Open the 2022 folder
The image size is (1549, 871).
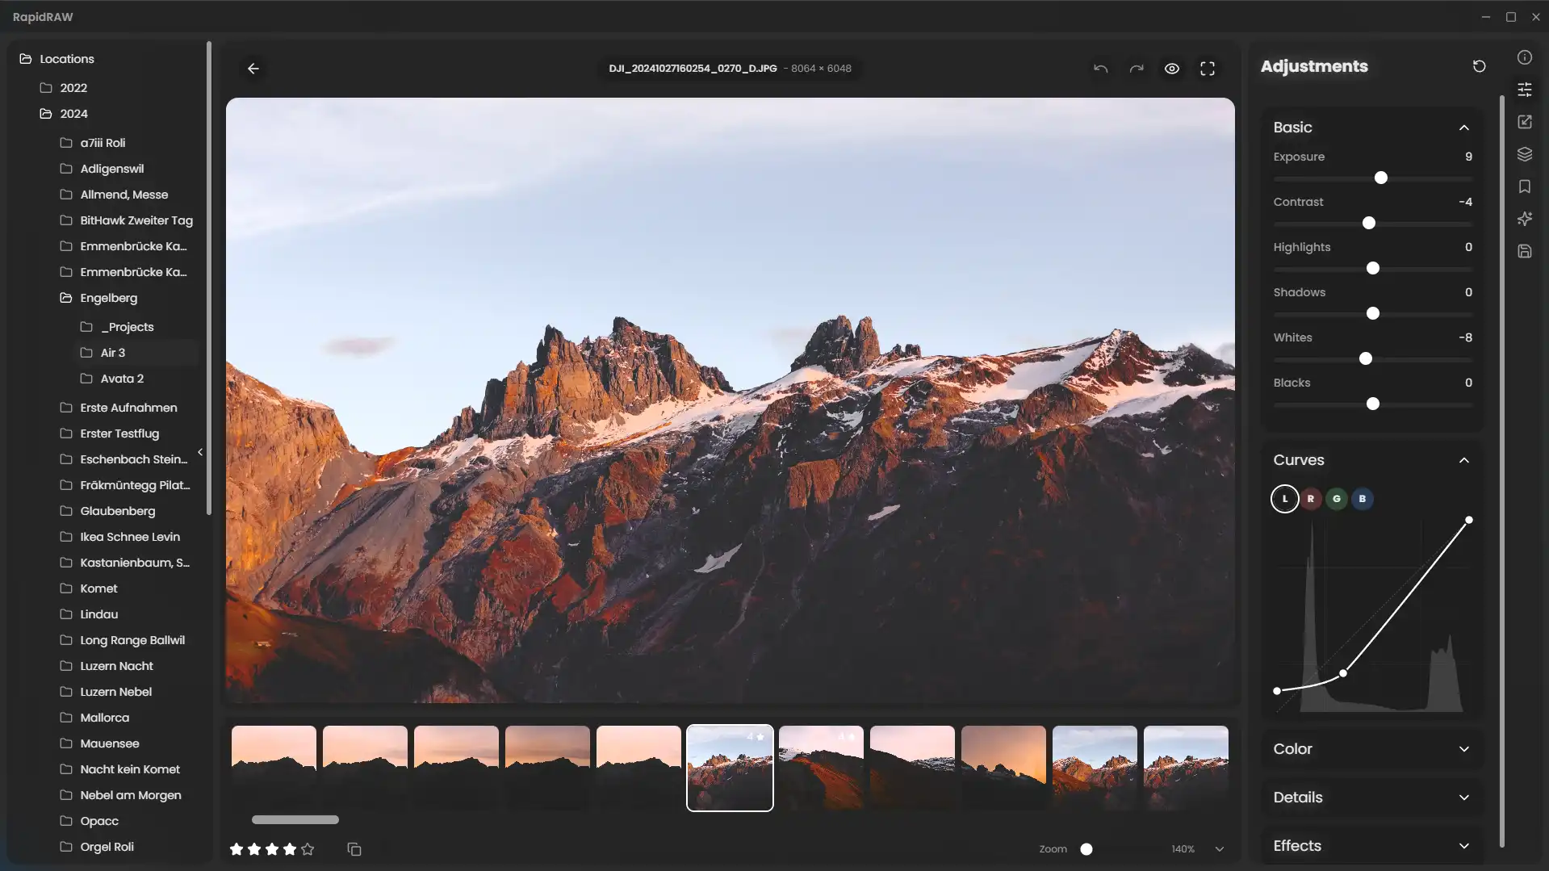coord(73,88)
